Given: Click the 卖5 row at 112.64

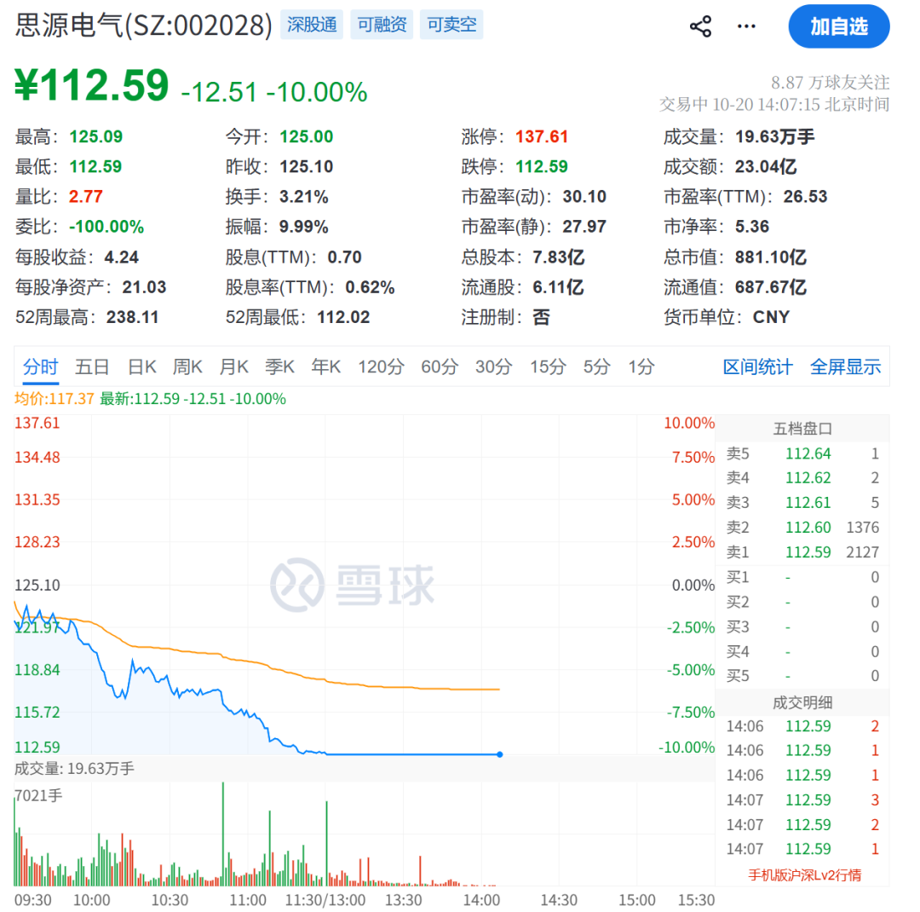Looking at the screenshot, I should point(802,453).
